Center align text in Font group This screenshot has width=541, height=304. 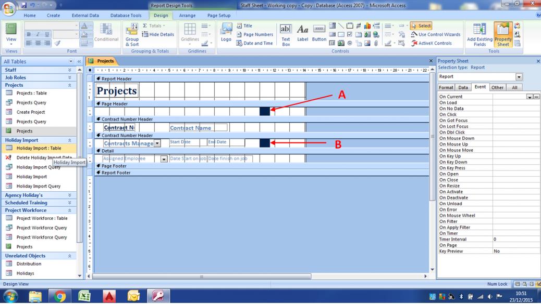pos(38,43)
